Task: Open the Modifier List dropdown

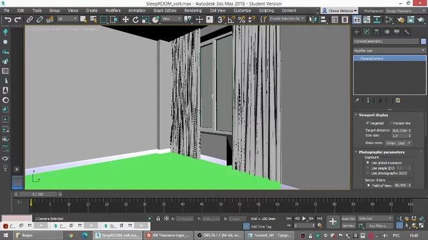Action: [389, 51]
